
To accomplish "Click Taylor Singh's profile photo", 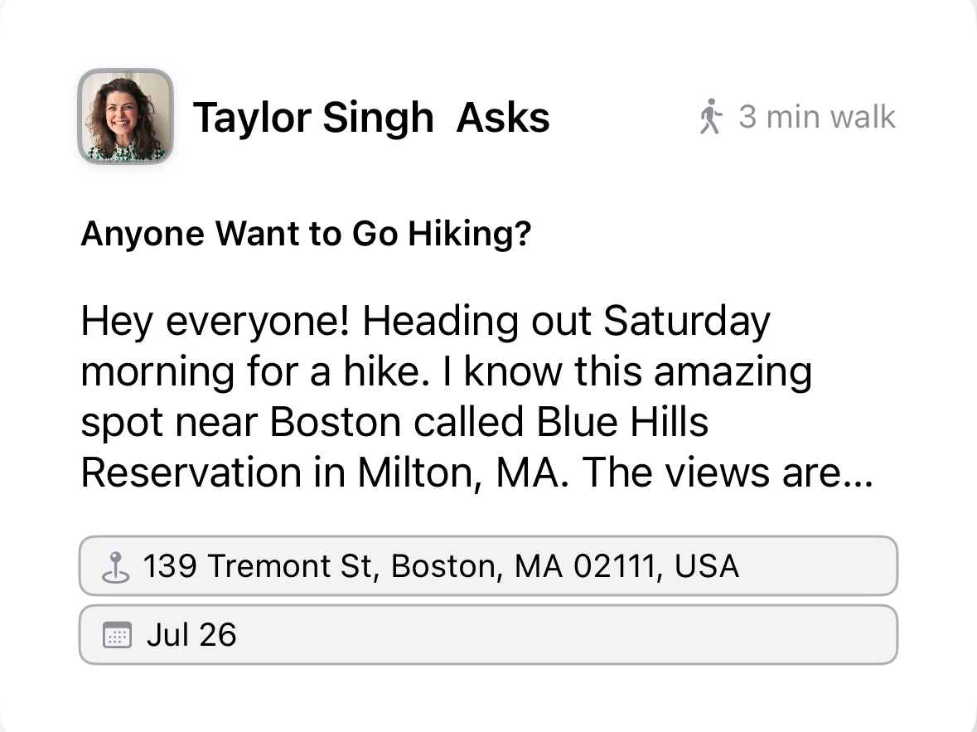I will pyautogui.click(x=125, y=116).
